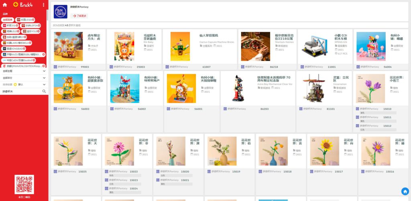
Task: Click the Pantasy brand icon beside 81101
Action: [x=301, y=109]
